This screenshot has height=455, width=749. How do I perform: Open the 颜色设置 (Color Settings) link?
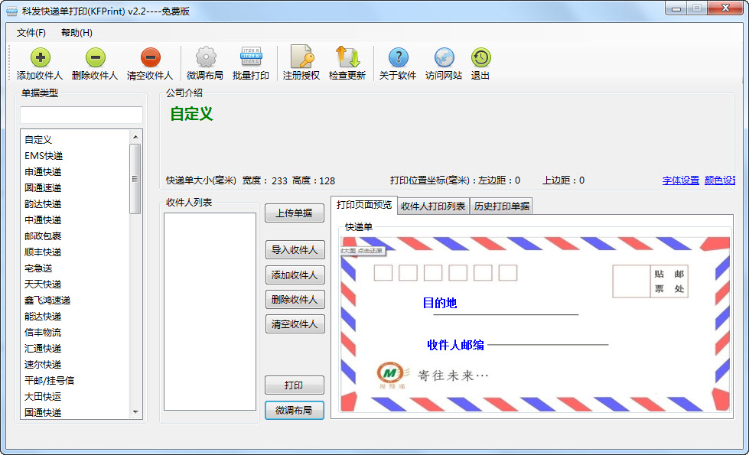click(720, 180)
